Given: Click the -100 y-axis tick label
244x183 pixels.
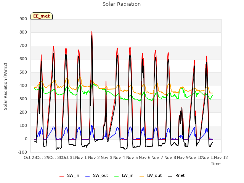Looking at the screenshot, I should pos(22,152).
